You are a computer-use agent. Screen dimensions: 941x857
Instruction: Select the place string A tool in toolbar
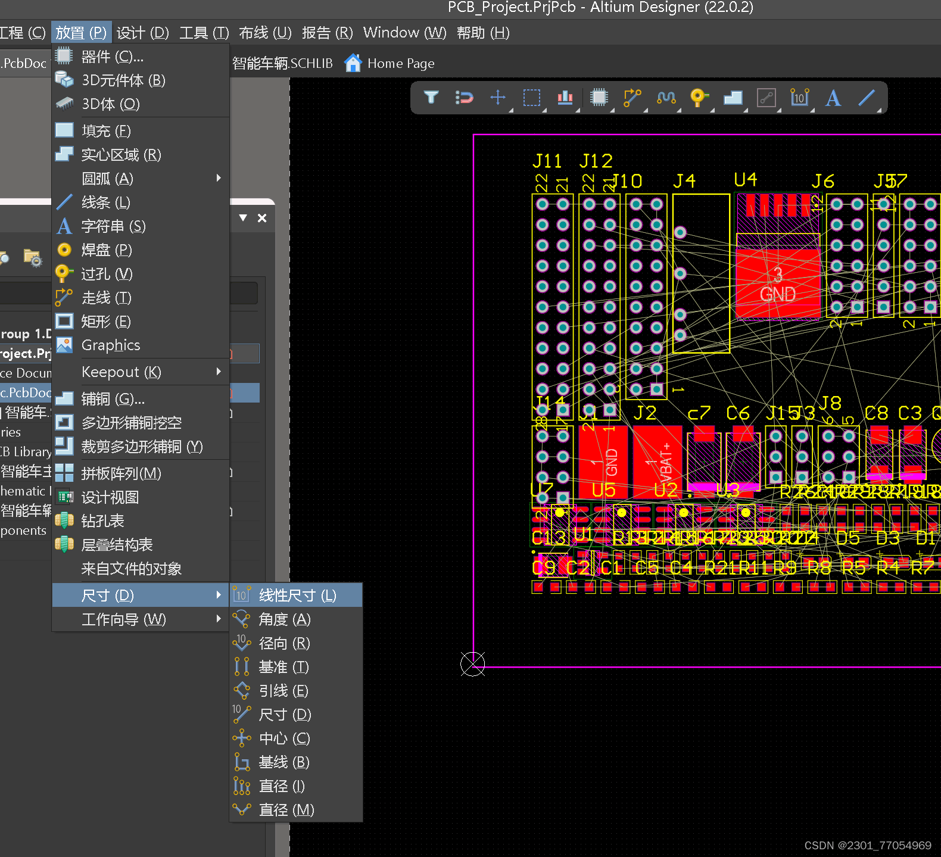pos(833,97)
